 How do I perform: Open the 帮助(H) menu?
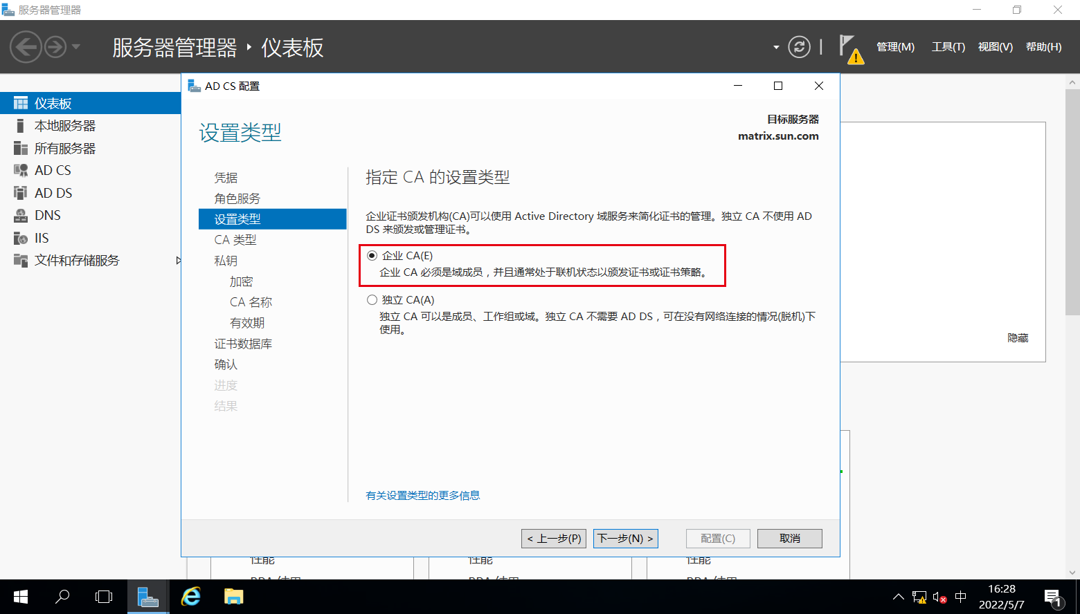[1043, 47]
